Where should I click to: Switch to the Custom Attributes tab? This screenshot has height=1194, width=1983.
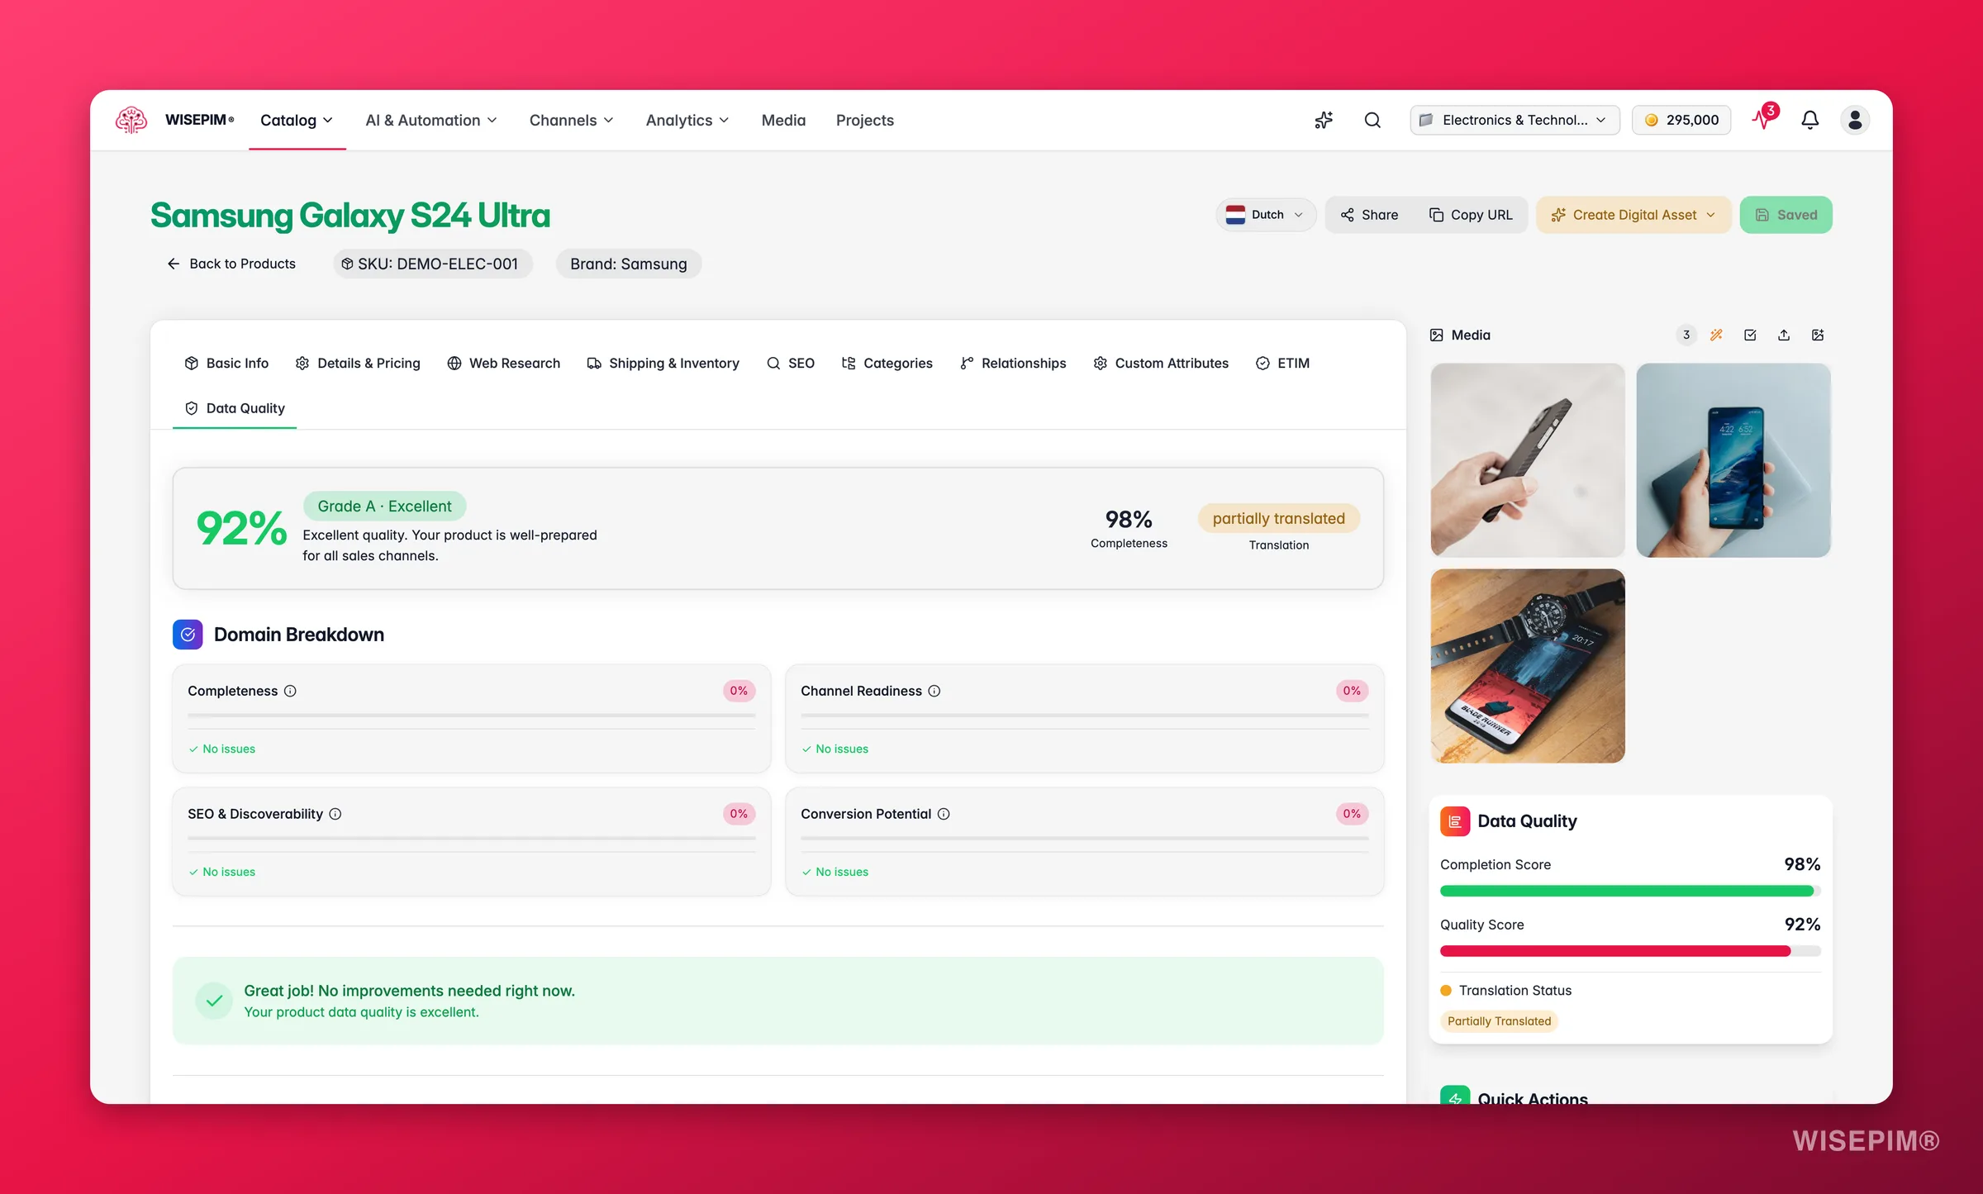tap(1161, 363)
